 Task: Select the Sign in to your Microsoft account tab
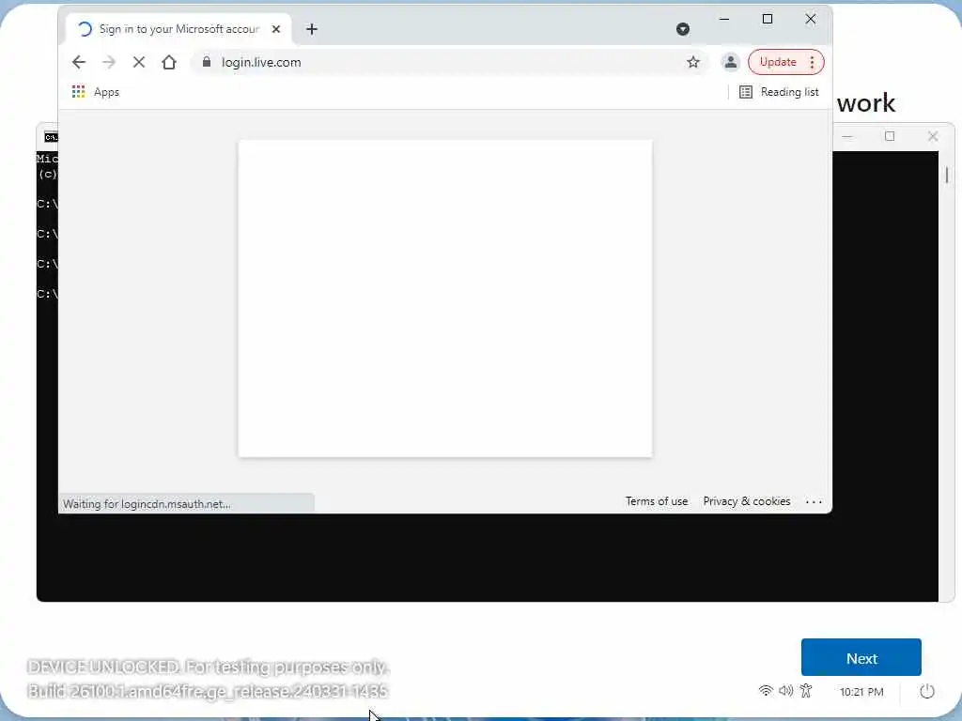tap(178, 29)
